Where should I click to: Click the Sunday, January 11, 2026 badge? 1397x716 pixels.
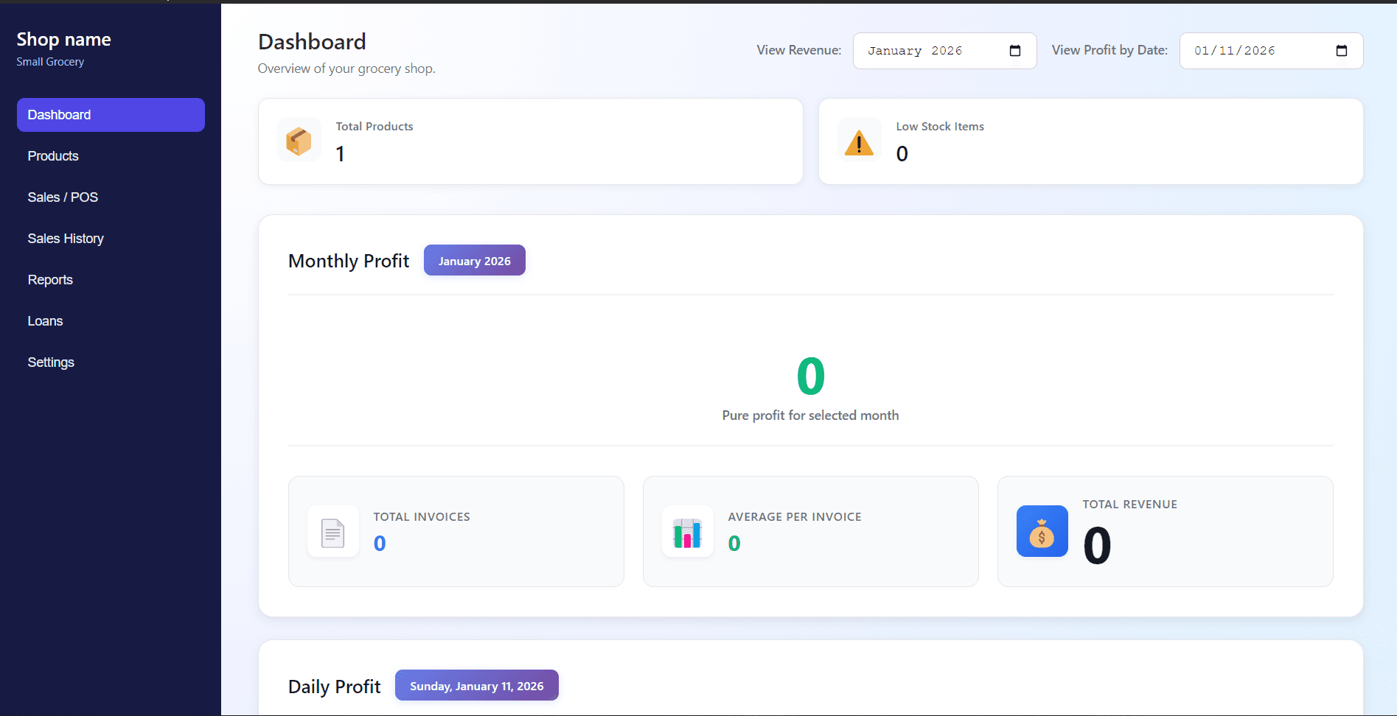click(x=477, y=686)
